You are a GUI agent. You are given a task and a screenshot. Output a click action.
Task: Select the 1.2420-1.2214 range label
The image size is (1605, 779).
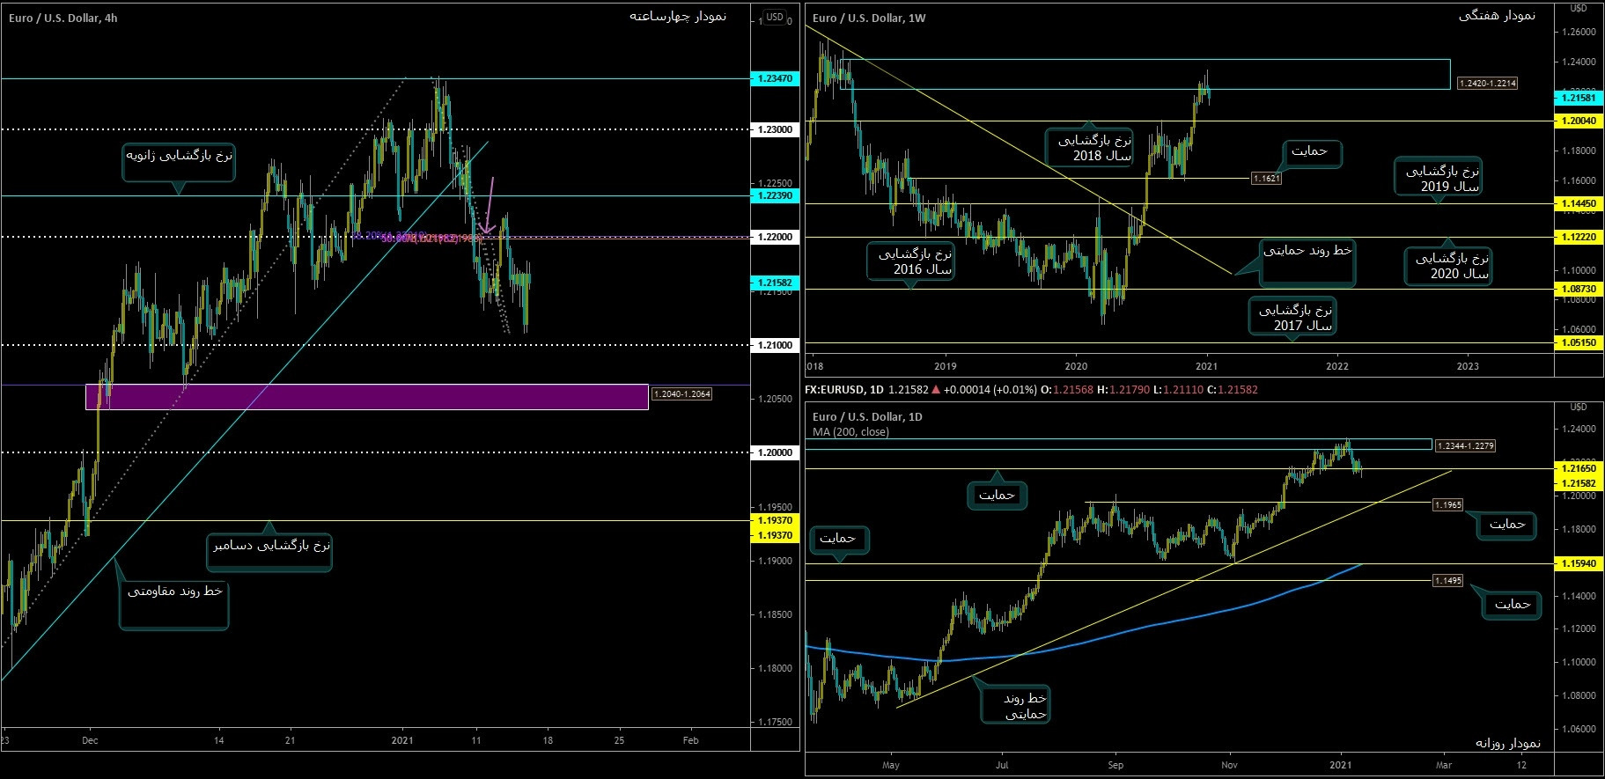(x=1488, y=83)
